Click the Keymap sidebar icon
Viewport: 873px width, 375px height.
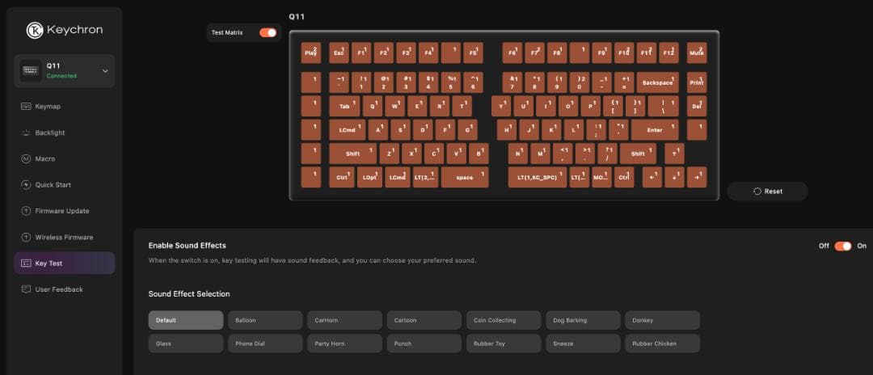(26, 106)
